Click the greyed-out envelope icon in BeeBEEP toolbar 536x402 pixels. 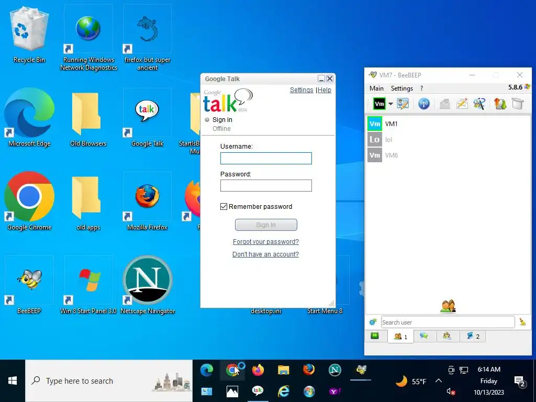pos(444,104)
